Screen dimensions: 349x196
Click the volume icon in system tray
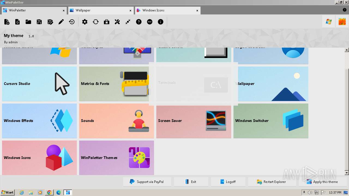(x=310, y=192)
